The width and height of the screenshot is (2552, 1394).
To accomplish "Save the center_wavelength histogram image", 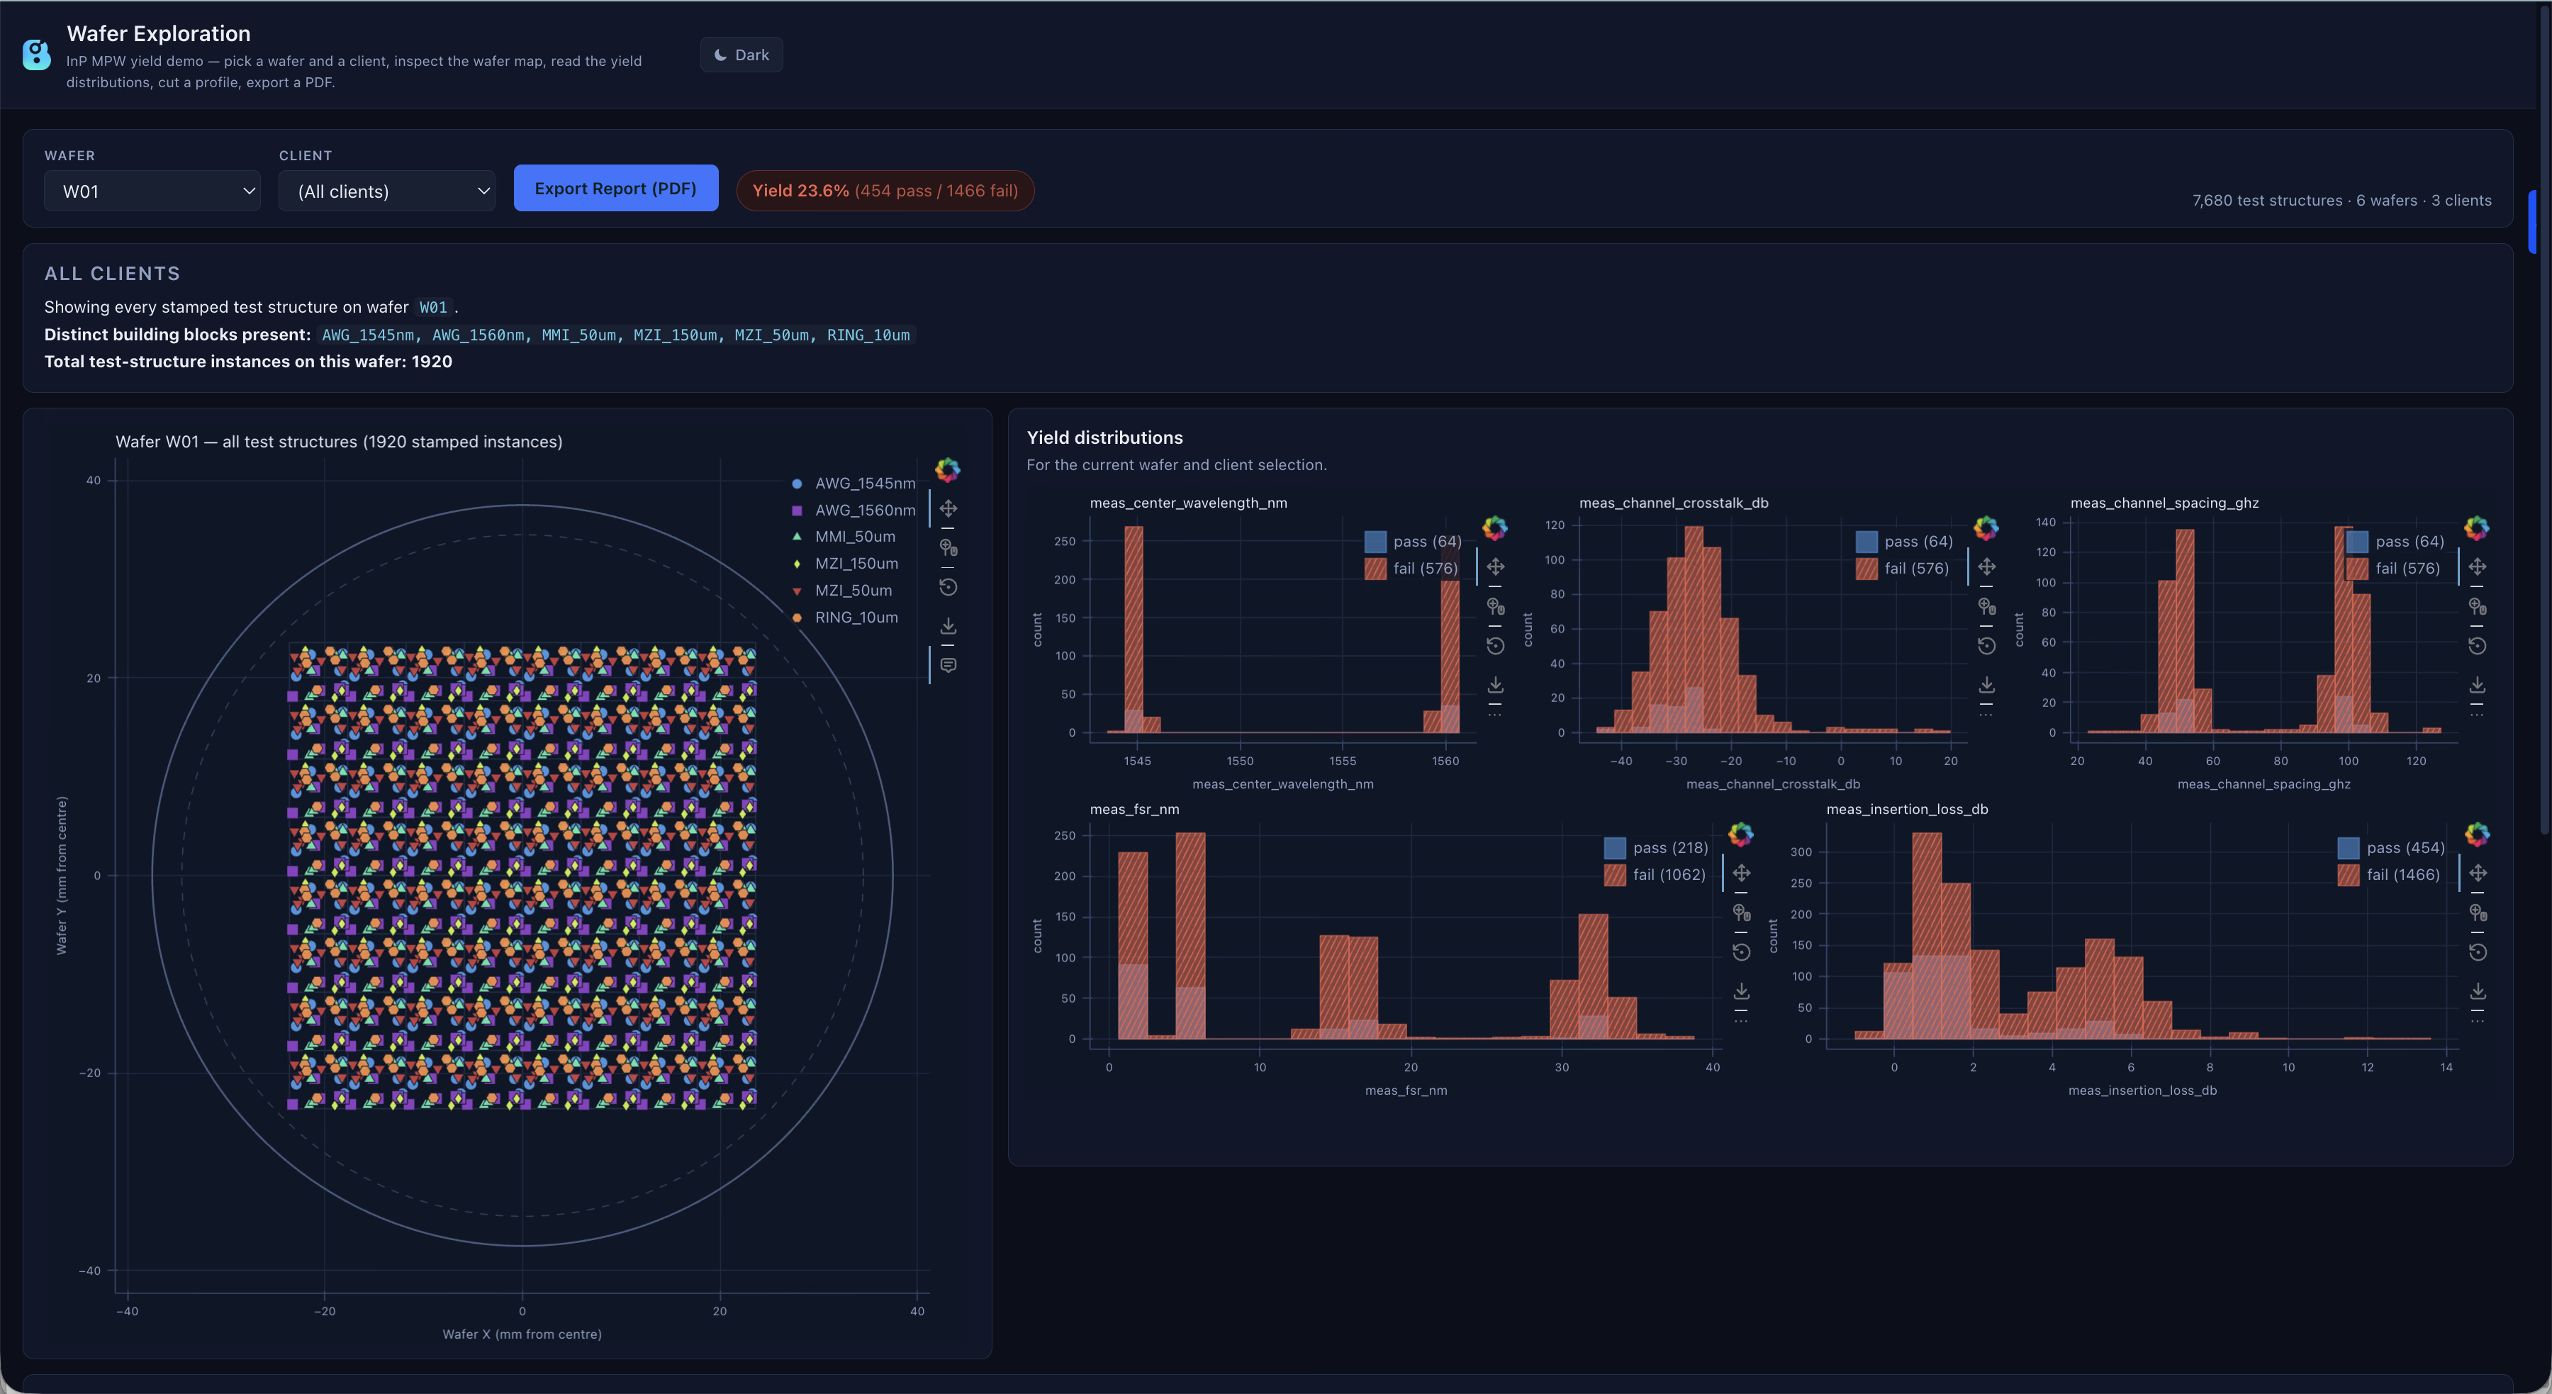I will pyautogui.click(x=1496, y=685).
